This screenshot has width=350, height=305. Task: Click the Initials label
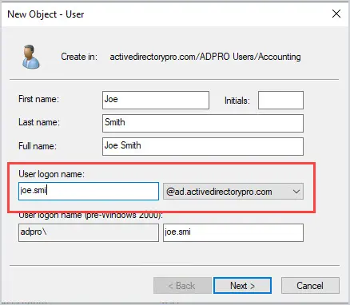click(x=237, y=101)
